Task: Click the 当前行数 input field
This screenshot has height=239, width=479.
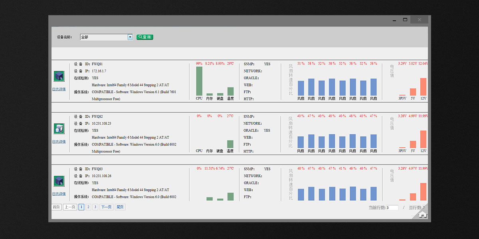Action: [392, 208]
